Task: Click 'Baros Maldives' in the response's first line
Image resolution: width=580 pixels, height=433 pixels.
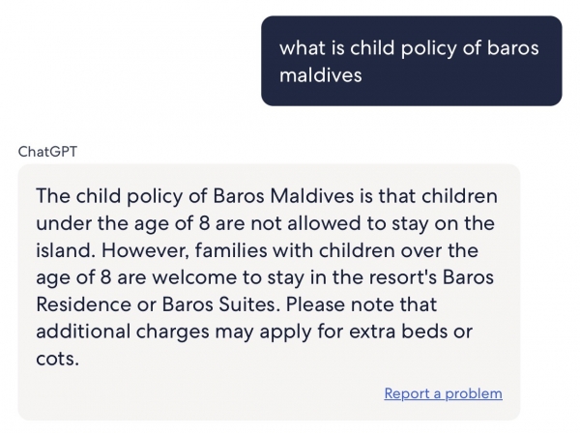Action: [283, 195]
